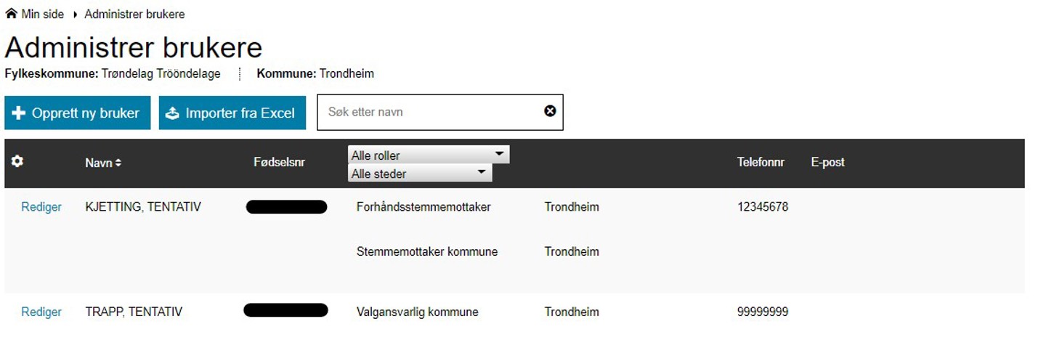Click the gear settings icon in table header
This screenshot has height=348, width=1046.
17,161
